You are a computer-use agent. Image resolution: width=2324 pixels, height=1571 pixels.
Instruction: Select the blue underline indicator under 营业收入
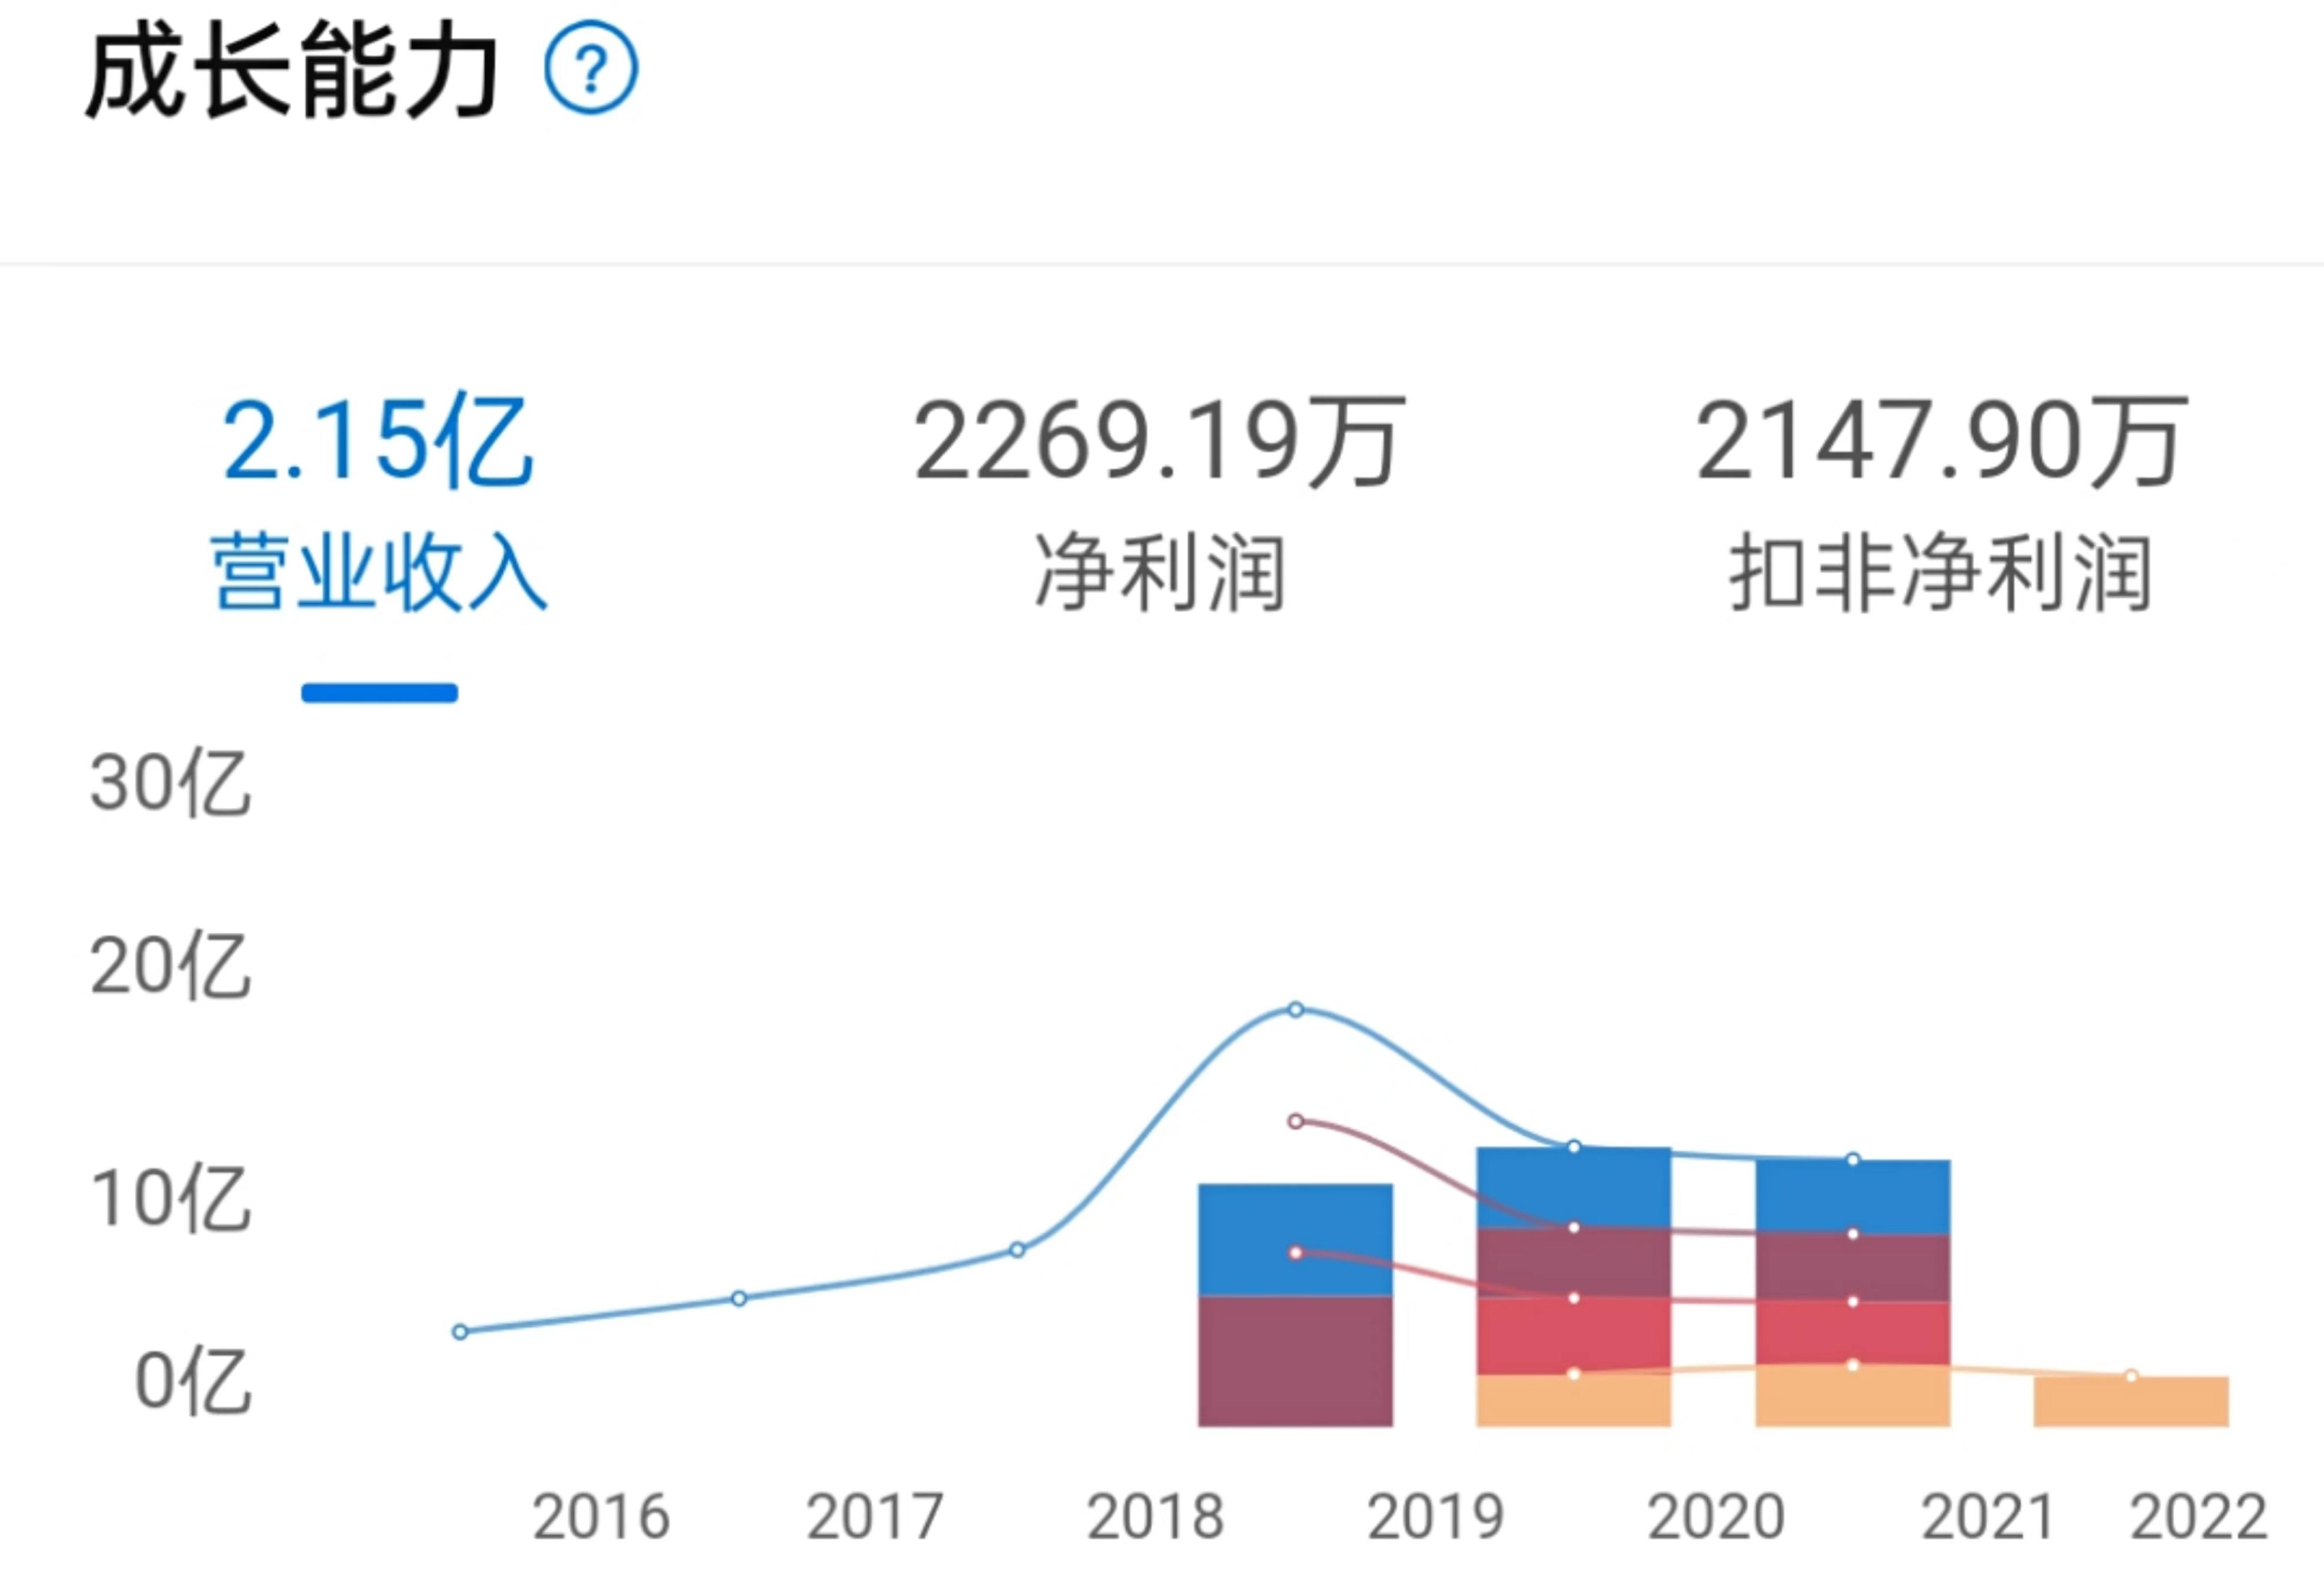(x=380, y=693)
